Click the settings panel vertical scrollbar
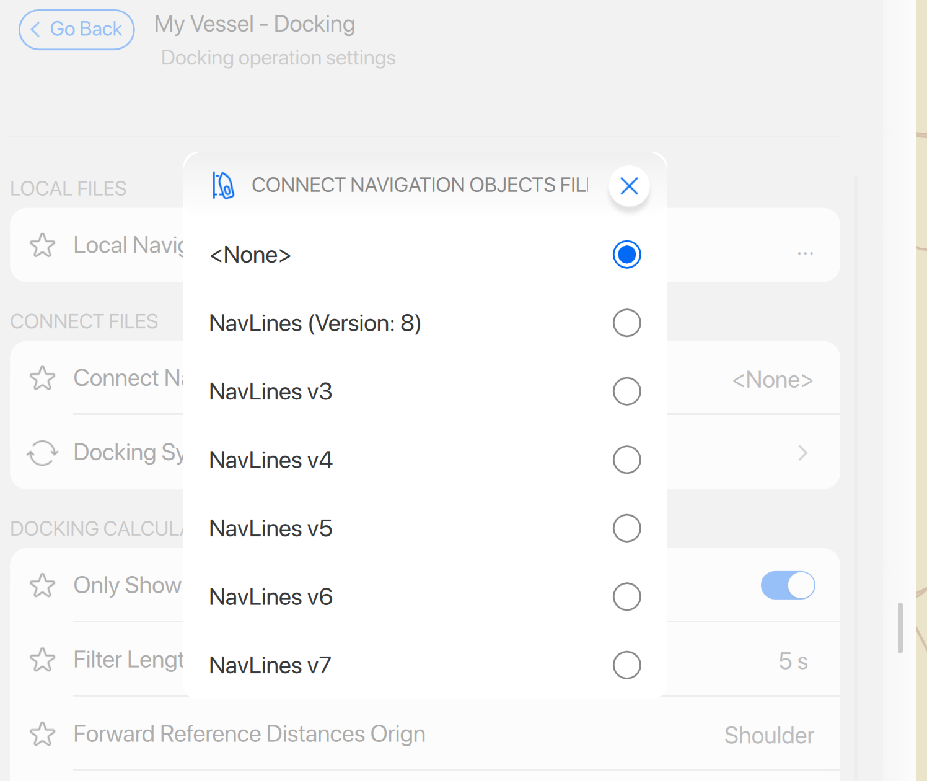The image size is (927, 781). click(900, 627)
